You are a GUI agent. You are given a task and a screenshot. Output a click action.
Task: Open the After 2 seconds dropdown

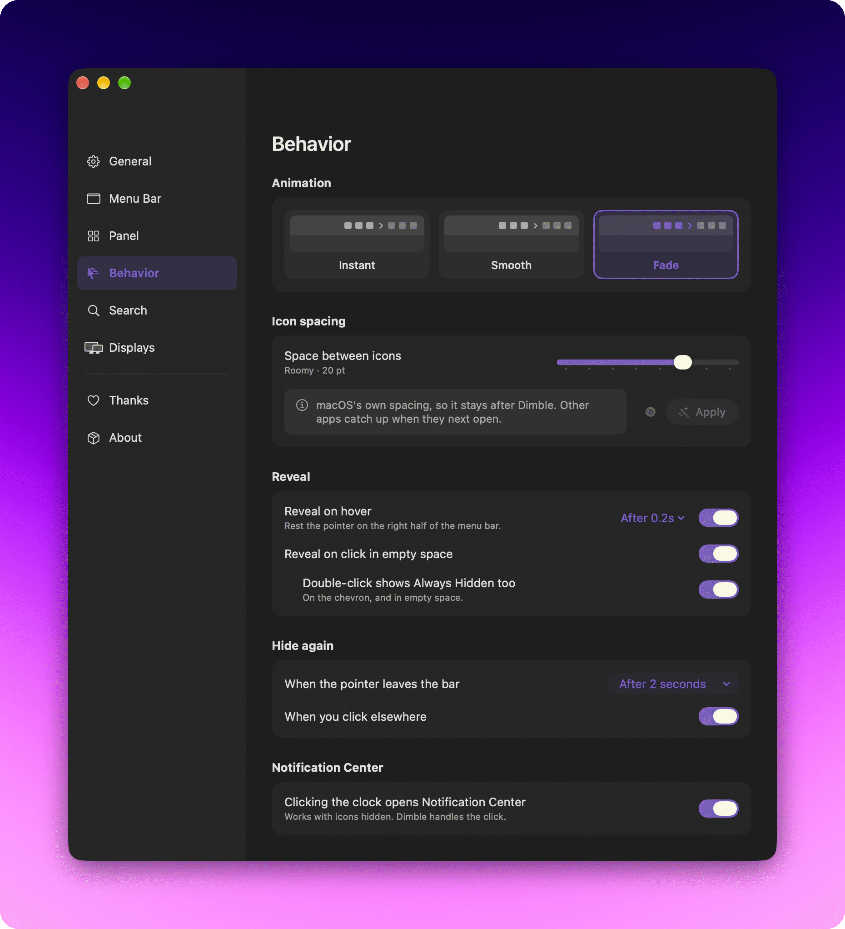tap(673, 684)
